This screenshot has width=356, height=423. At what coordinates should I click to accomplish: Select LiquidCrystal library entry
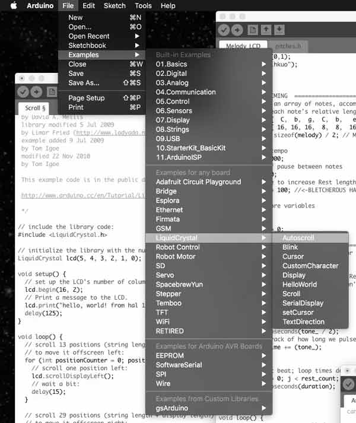click(x=209, y=238)
